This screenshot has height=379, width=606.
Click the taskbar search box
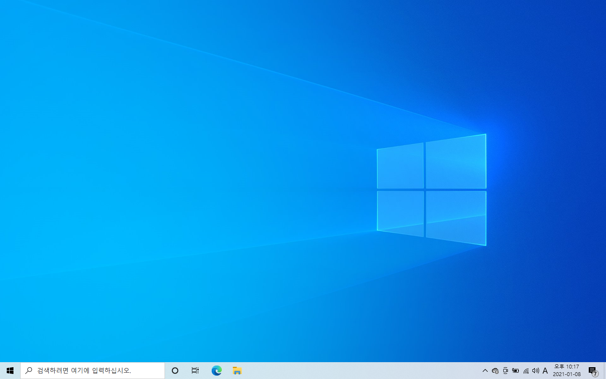point(93,371)
